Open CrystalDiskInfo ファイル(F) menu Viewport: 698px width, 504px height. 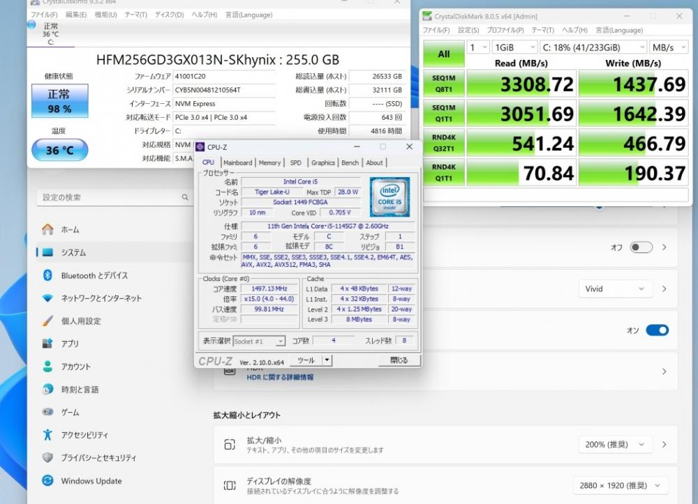43,15
